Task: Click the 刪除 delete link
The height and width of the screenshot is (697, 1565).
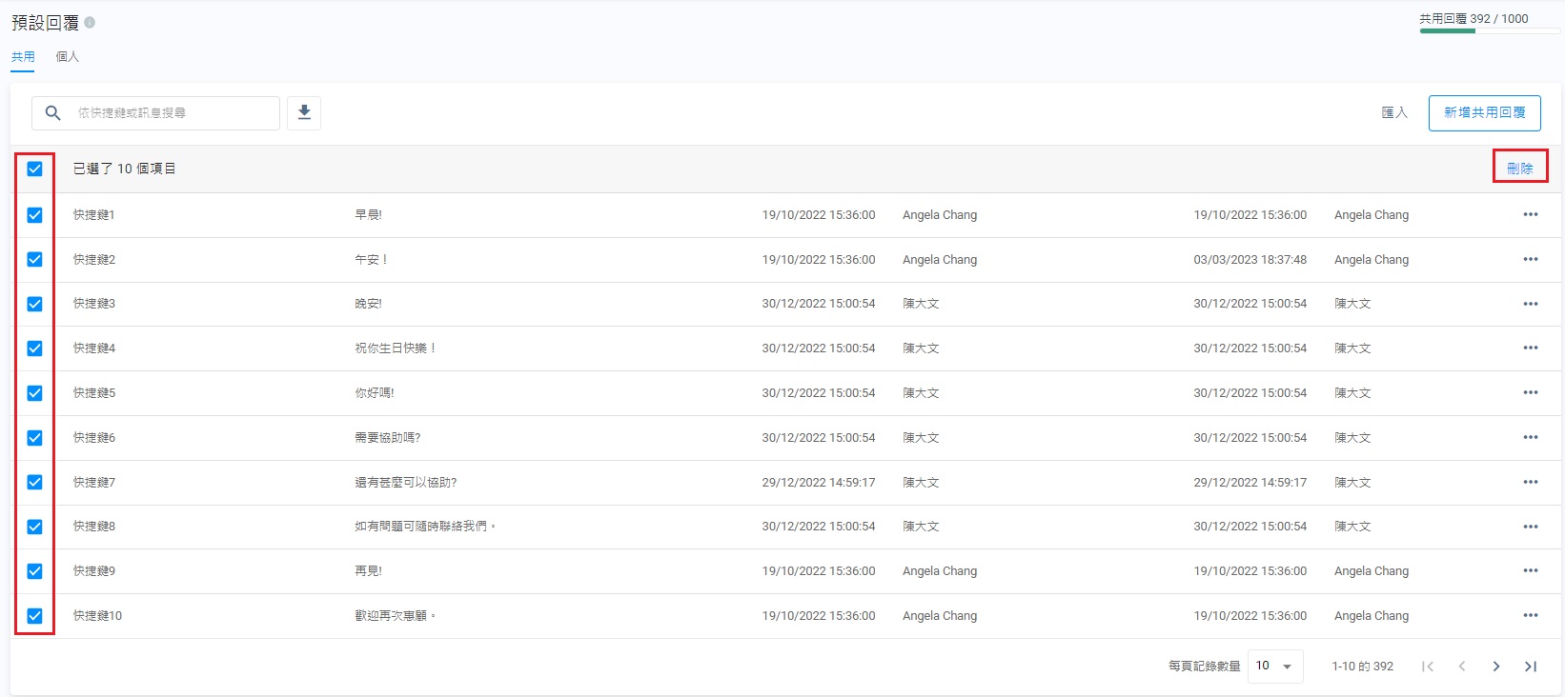Action: pos(1519,169)
